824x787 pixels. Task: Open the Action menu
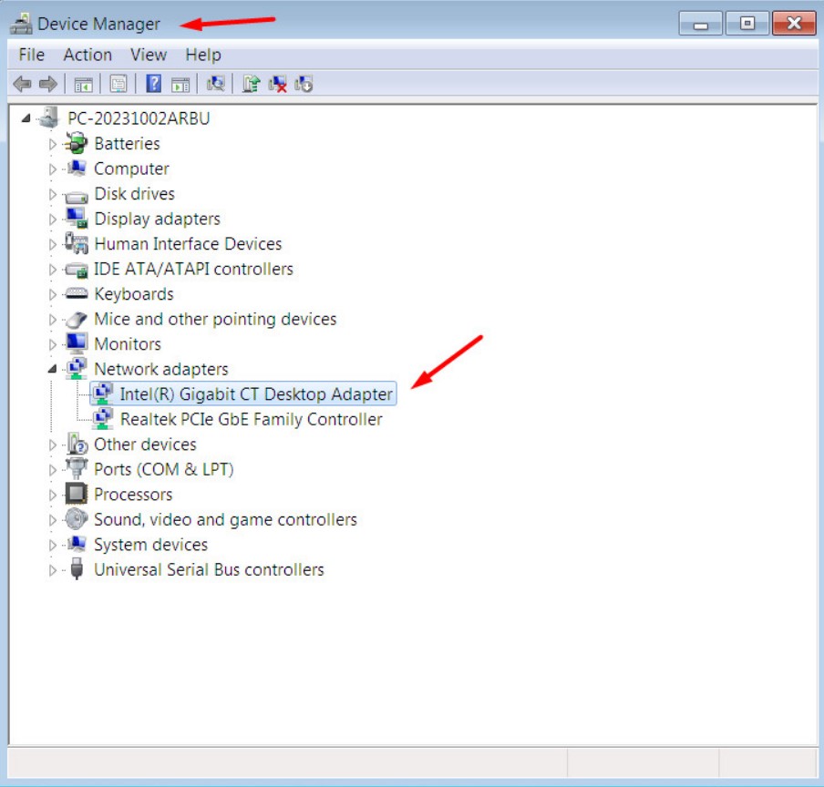[88, 55]
